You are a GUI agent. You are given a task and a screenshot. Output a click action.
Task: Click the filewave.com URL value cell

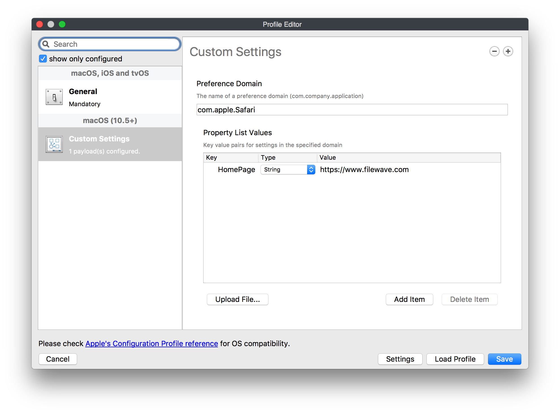point(364,170)
